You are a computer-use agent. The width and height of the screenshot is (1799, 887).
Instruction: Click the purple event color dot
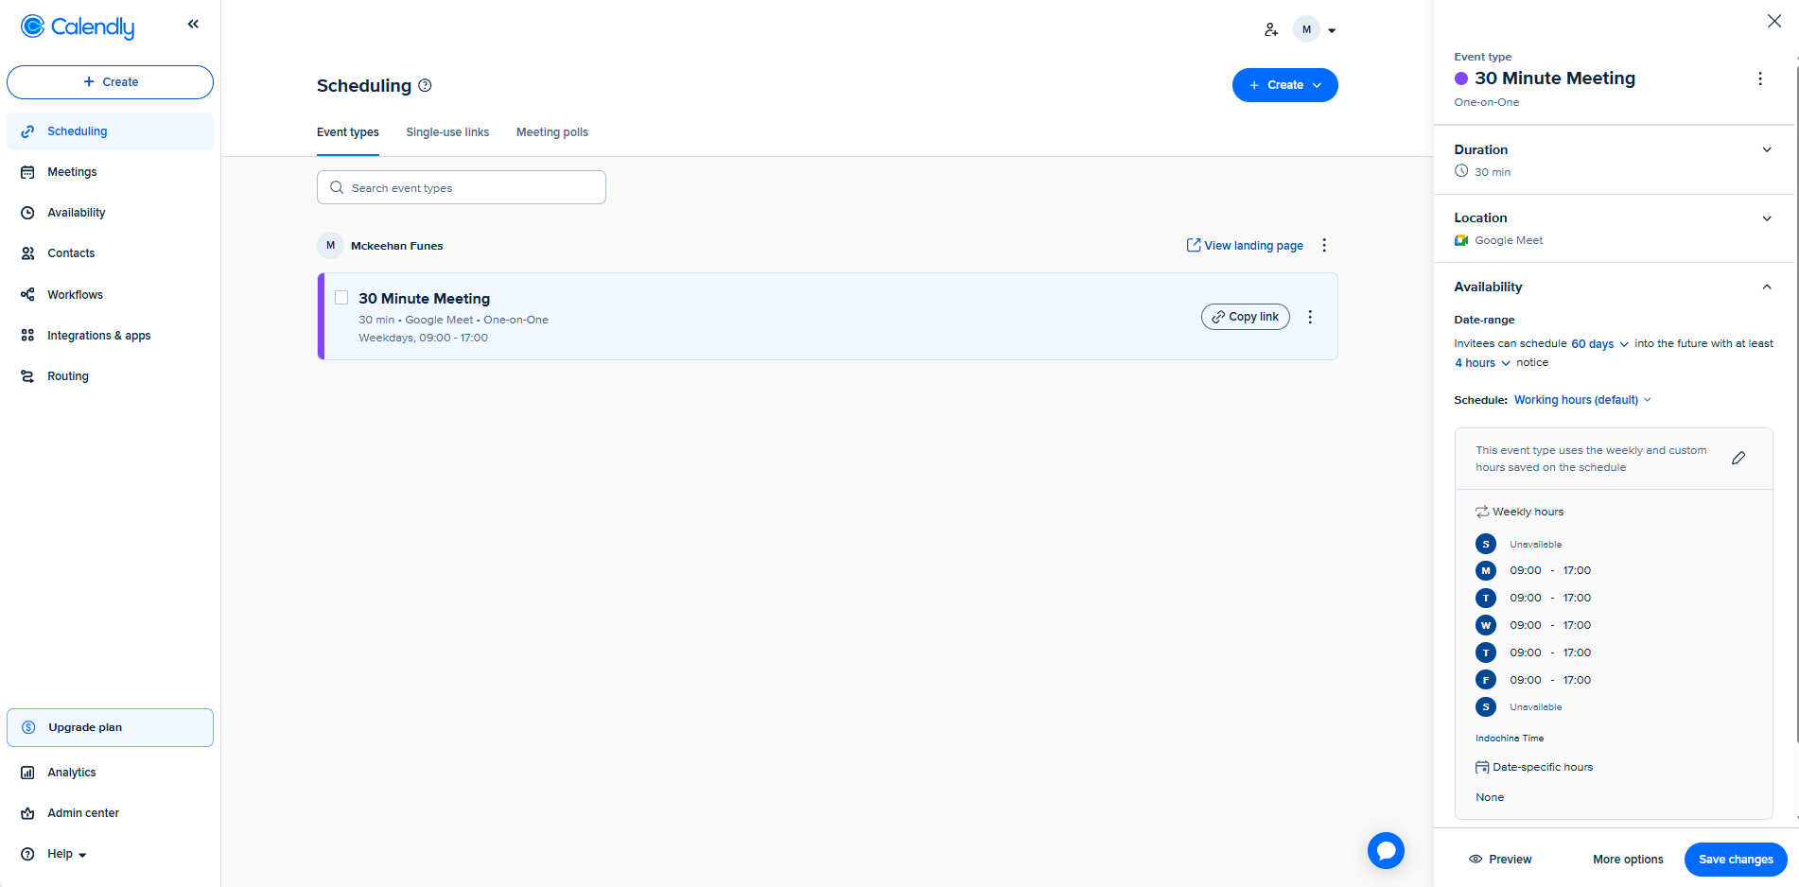(1461, 78)
